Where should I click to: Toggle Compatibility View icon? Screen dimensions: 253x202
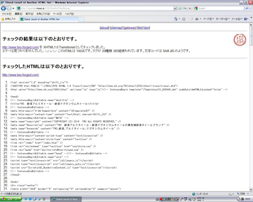click(x=180, y=8)
